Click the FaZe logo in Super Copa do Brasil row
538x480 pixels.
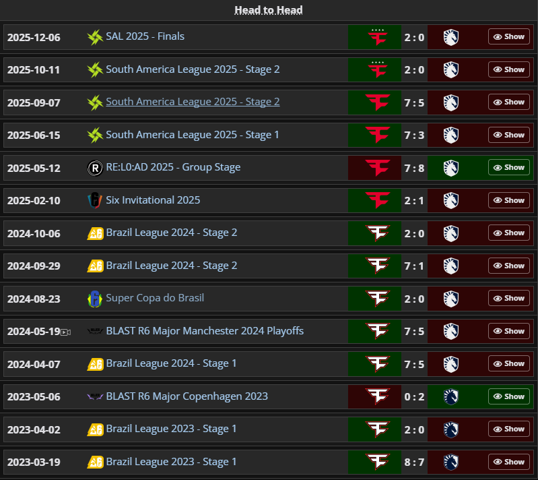(x=378, y=299)
